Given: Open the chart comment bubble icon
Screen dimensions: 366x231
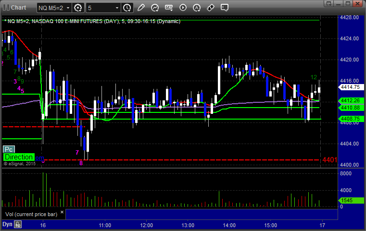Looking at the screenshot, I should 225,8.
